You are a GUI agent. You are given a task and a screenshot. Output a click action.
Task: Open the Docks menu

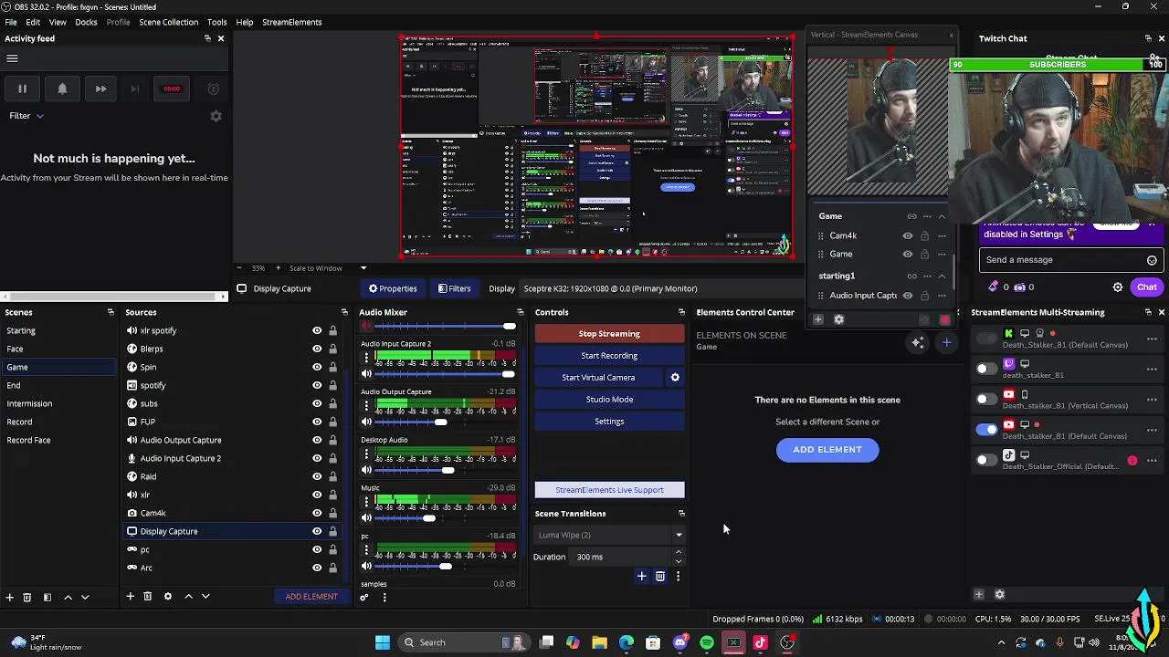[86, 22]
